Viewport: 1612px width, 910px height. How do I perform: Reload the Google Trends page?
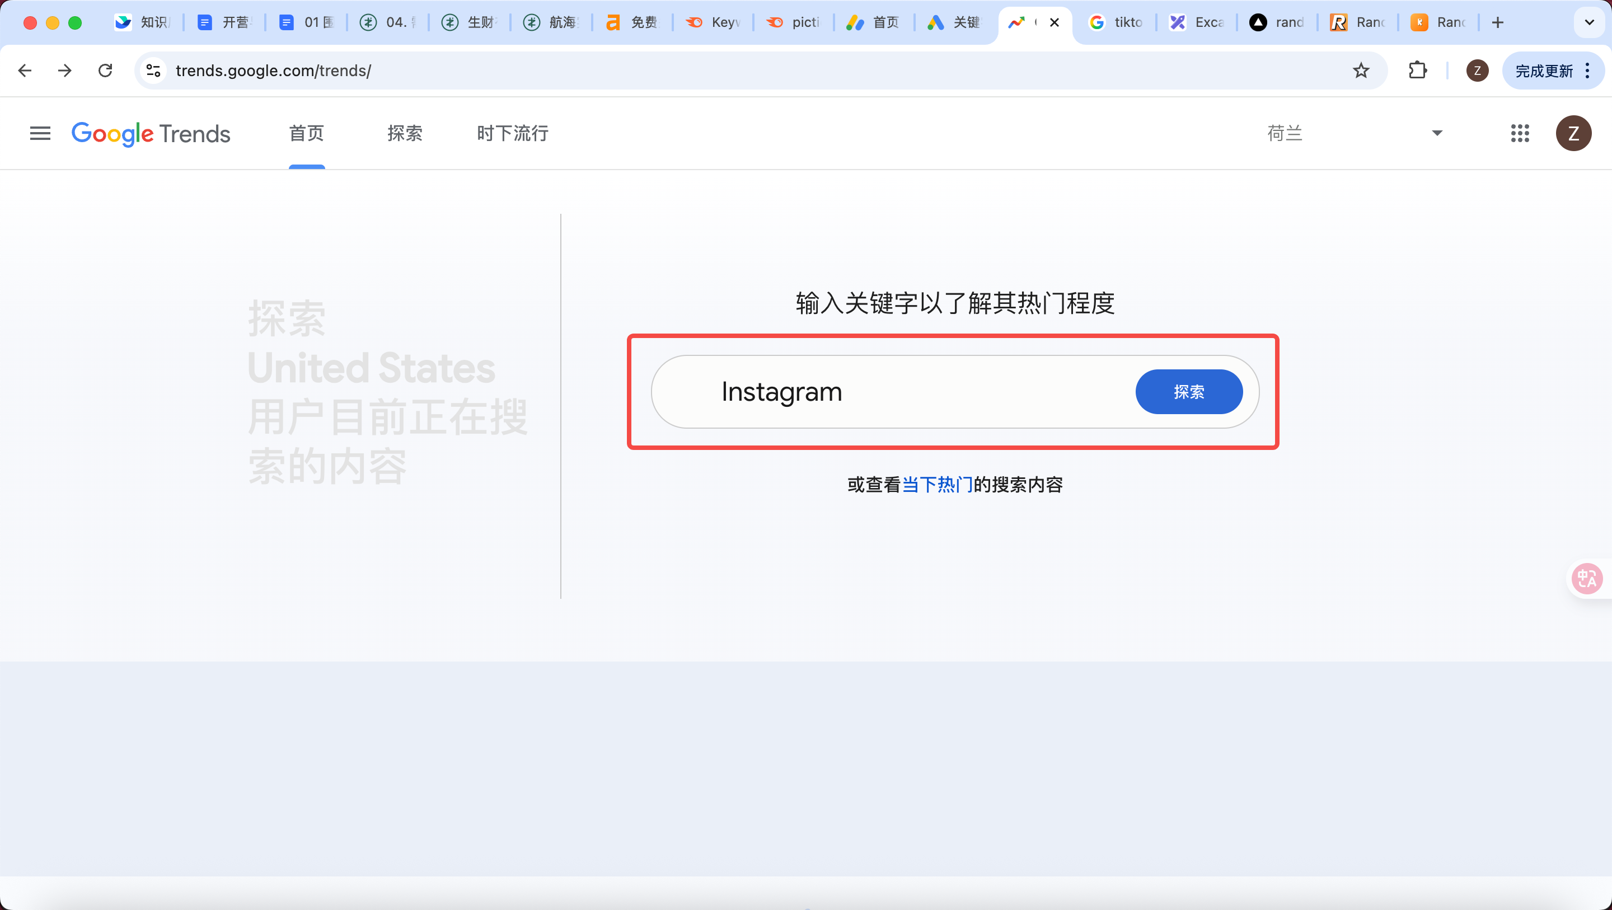coord(105,71)
